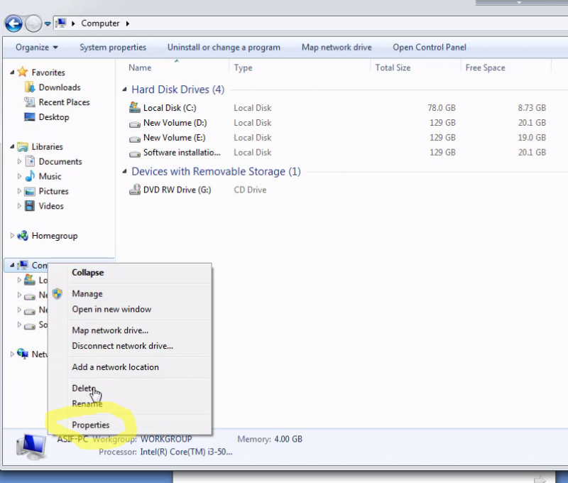Click the Intel(R) Core(TM) i3-50... processor value
This screenshot has width=568, height=483.
coord(186,452)
